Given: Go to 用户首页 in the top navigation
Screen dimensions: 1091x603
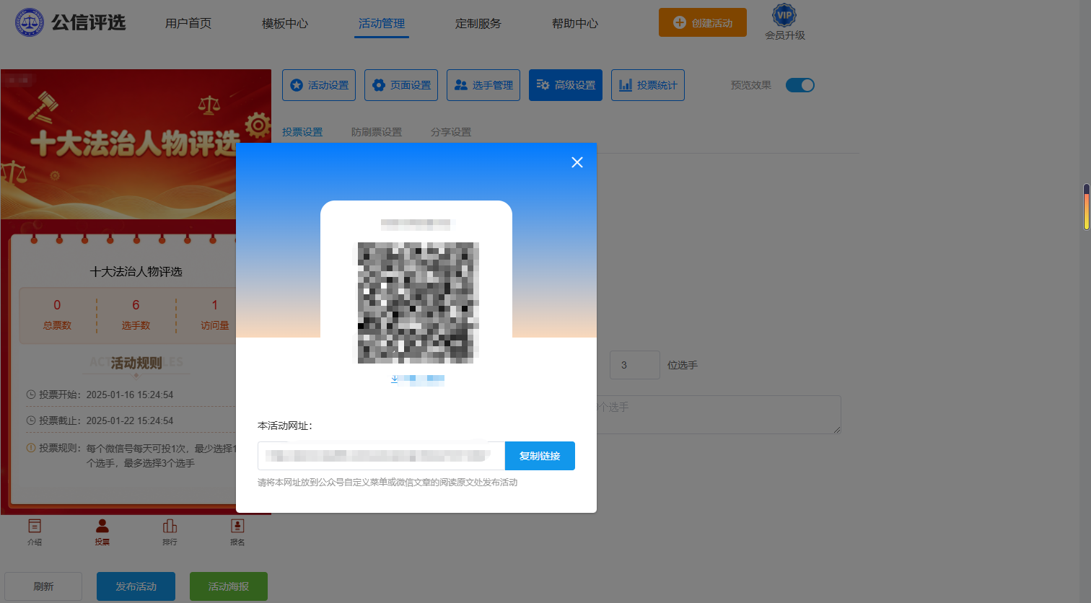Looking at the screenshot, I should [188, 23].
